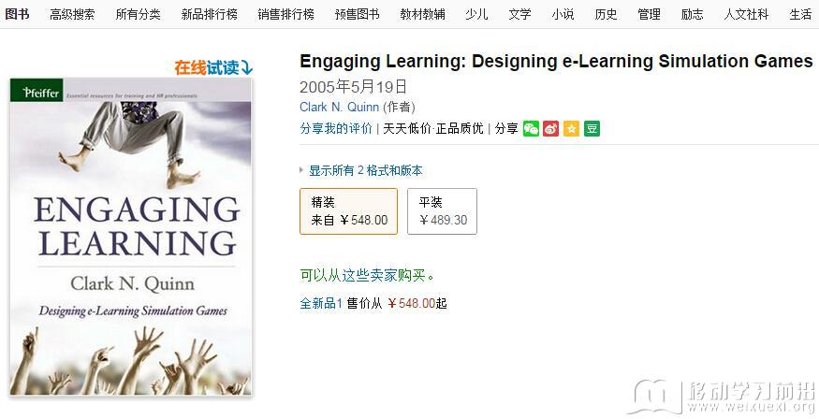Open the 小说 category
819x419 pixels.
click(563, 15)
